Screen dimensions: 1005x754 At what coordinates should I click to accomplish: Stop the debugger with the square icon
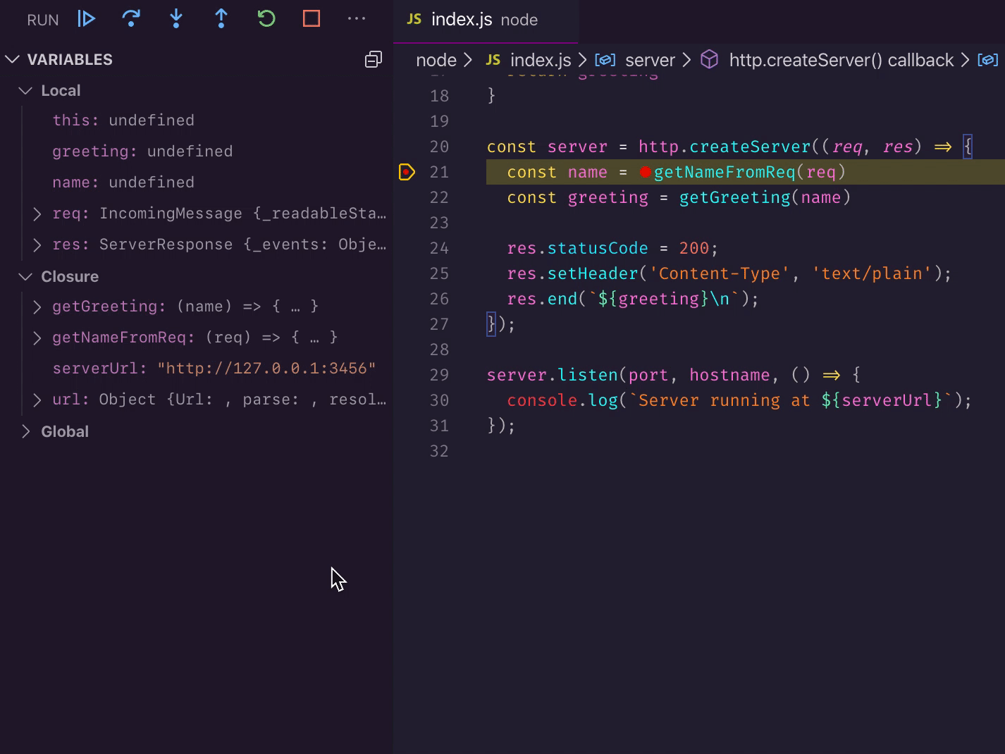312,19
